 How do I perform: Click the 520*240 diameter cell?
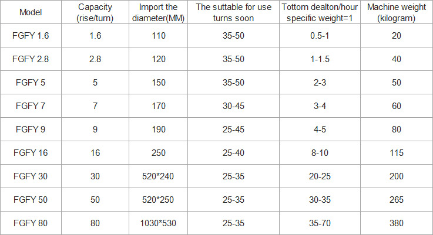click(x=158, y=176)
